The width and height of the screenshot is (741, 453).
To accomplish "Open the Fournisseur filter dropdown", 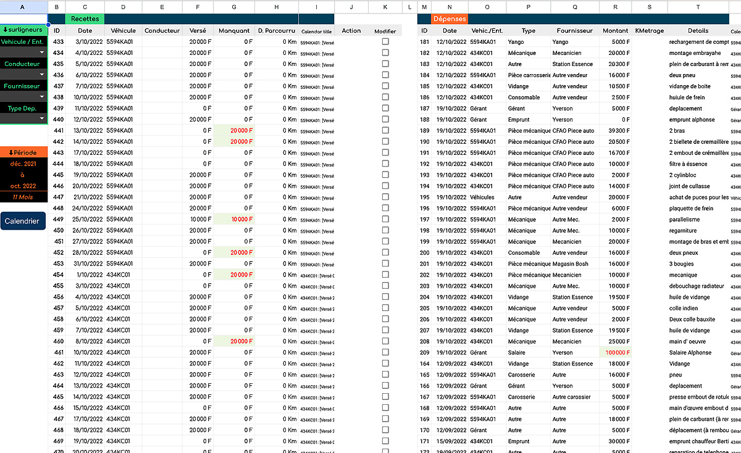I will 42,97.
